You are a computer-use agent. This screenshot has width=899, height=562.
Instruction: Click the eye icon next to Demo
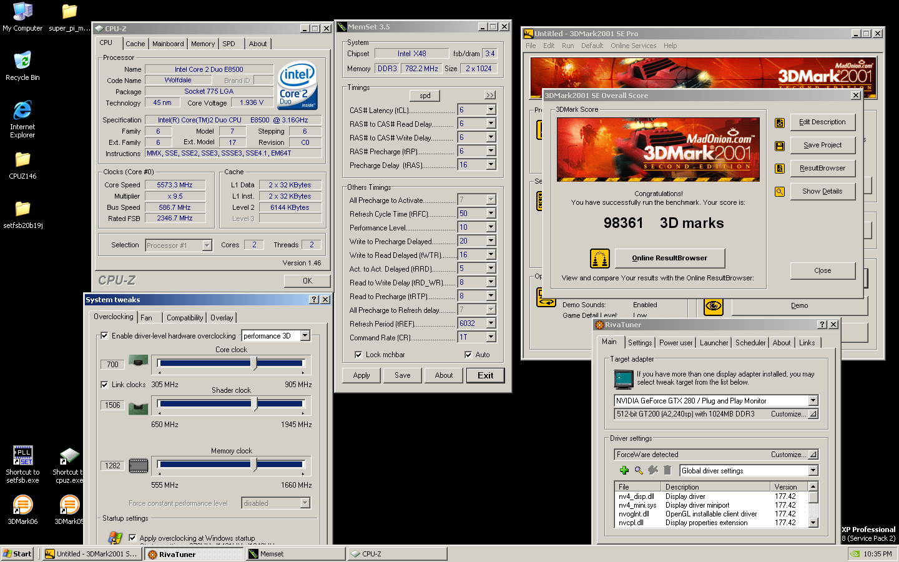tap(714, 307)
